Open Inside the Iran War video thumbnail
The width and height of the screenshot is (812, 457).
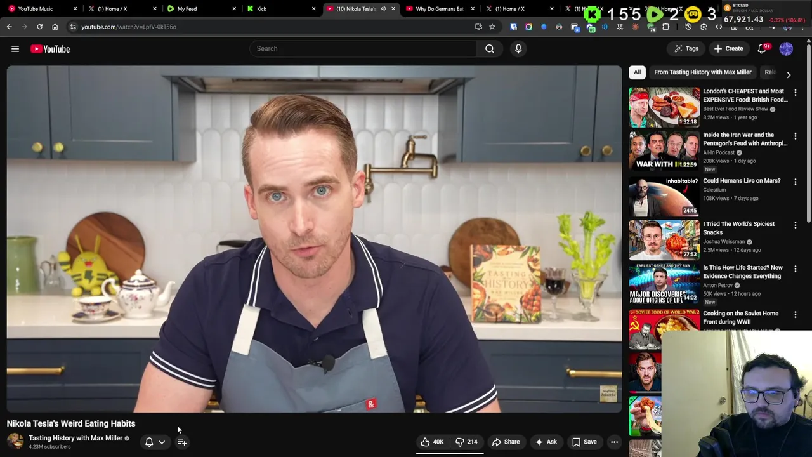pyautogui.click(x=664, y=150)
